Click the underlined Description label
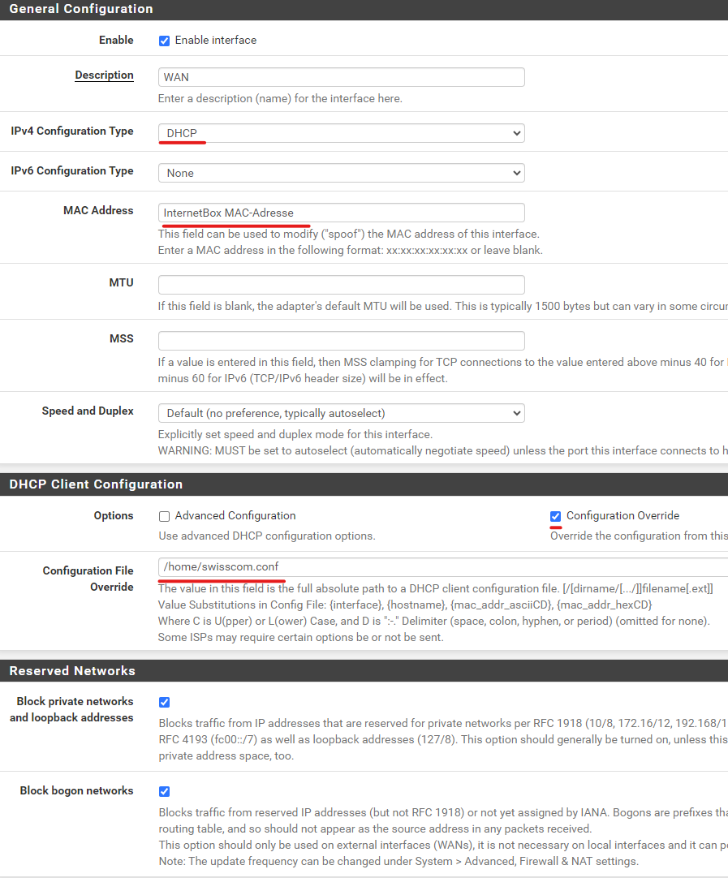728x878 pixels. pyautogui.click(x=104, y=75)
